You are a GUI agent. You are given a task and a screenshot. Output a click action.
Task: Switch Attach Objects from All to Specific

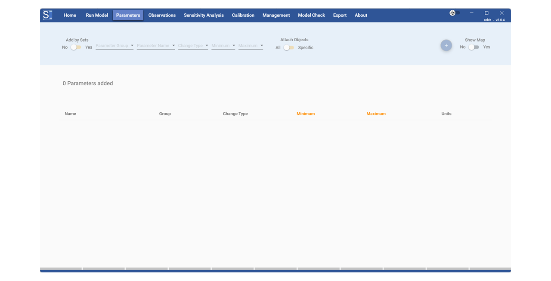289,48
